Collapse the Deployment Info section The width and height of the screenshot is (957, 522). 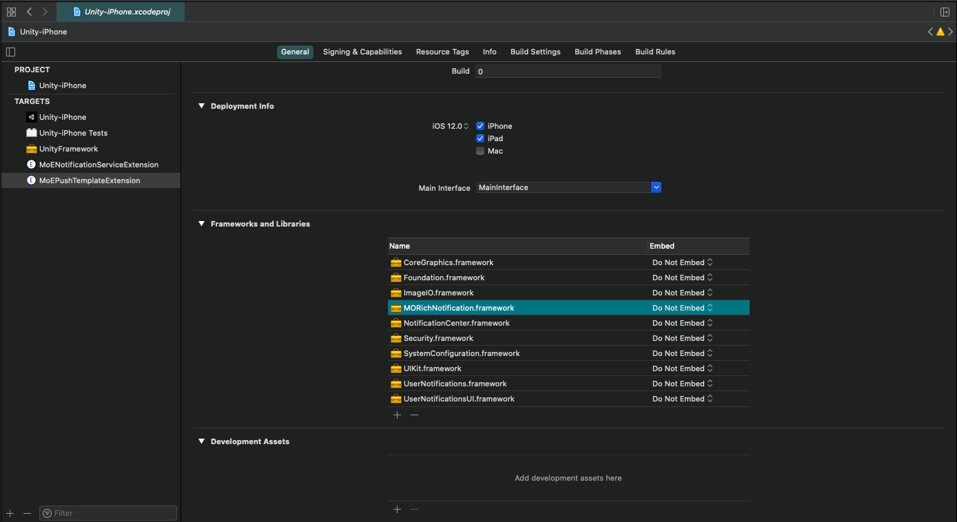(x=202, y=106)
